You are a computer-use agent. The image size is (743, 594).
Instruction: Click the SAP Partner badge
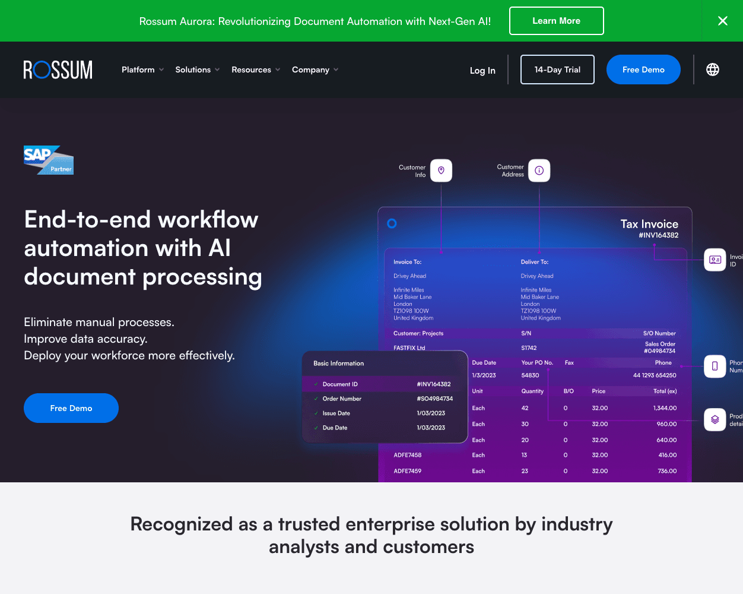(49, 160)
